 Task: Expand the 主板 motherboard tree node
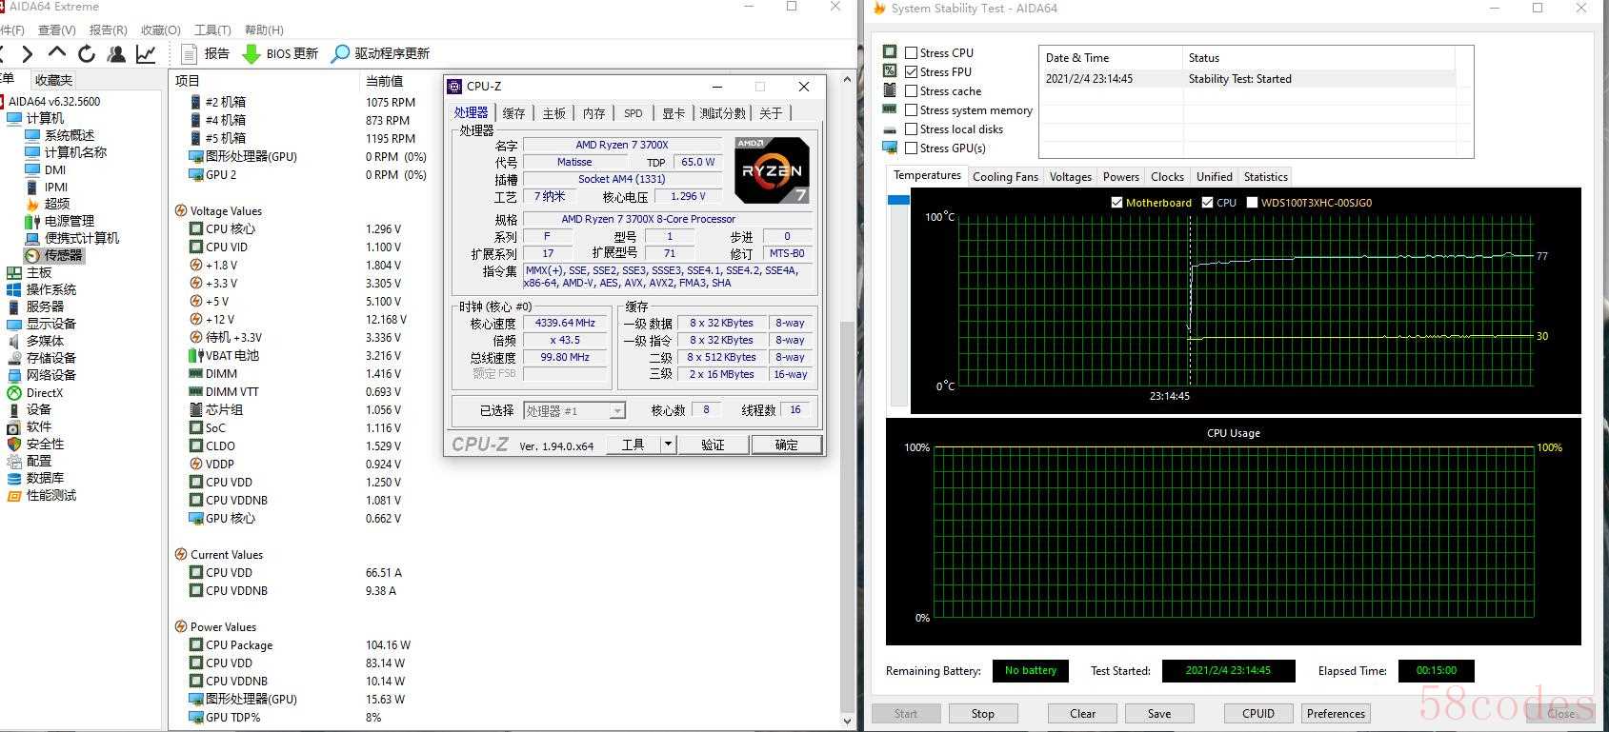39,272
